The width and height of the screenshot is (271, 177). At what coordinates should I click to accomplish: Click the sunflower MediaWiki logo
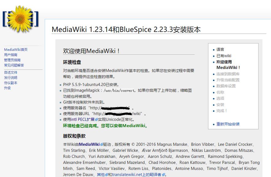tap(21, 19)
